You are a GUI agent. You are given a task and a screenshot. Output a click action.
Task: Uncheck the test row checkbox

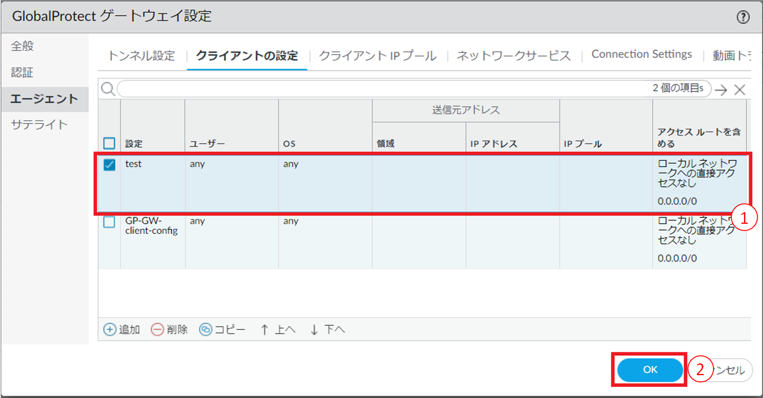pos(110,165)
